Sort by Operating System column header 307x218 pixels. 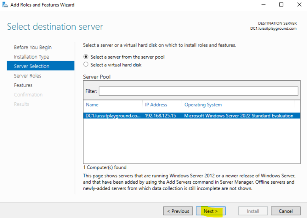pyautogui.click(x=203, y=105)
